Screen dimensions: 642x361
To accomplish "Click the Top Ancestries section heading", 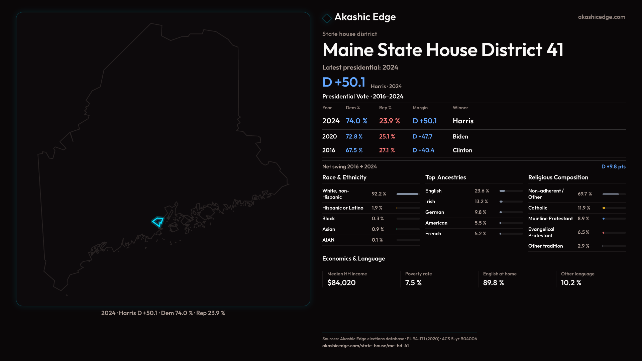I will pyautogui.click(x=445, y=177).
